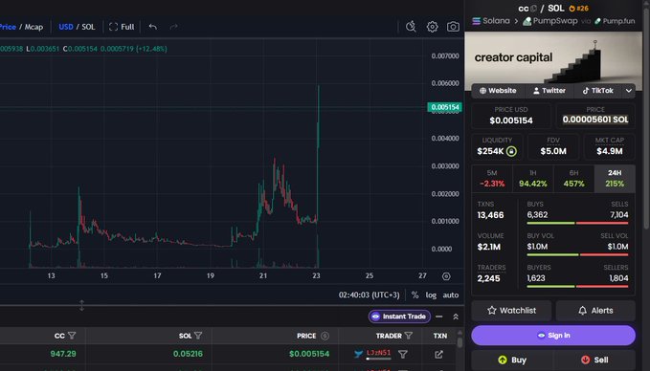Filter transactions by SOL amount
The width and height of the screenshot is (650, 371).
[x=198, y=336]
